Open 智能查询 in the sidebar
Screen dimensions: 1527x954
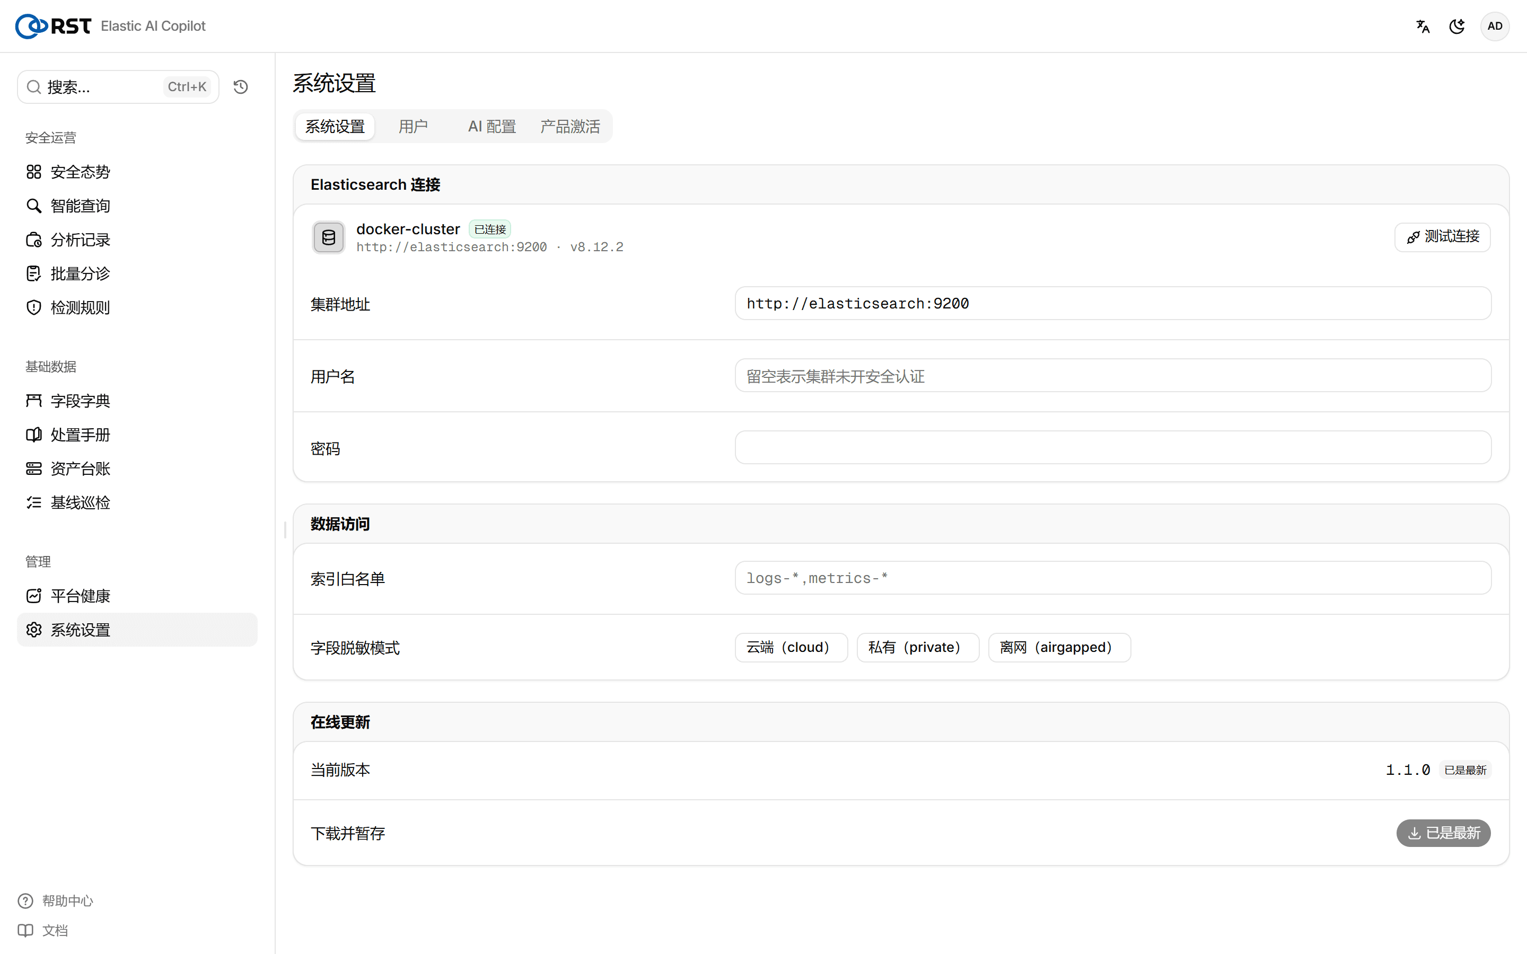pos(137,206)
